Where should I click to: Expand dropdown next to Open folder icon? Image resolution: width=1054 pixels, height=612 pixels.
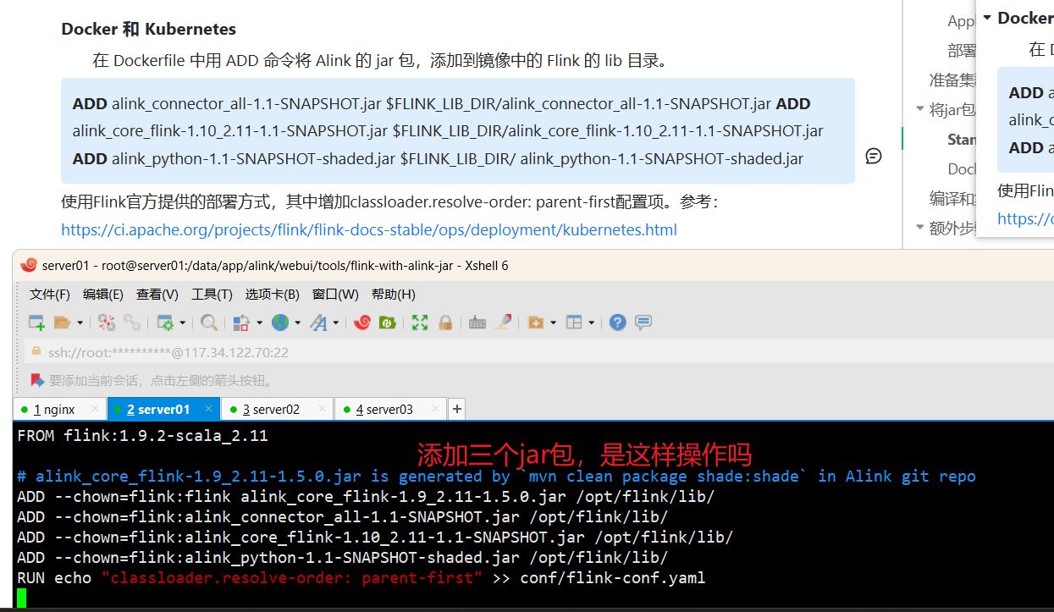click(x=80, y=323)
